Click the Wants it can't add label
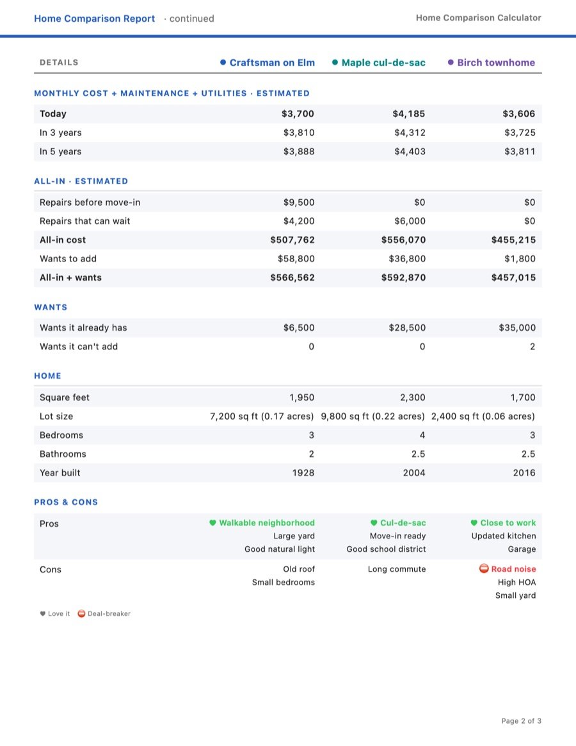Image resolution: width=576 pixels, height=746 pixels. tap(79, 346)
